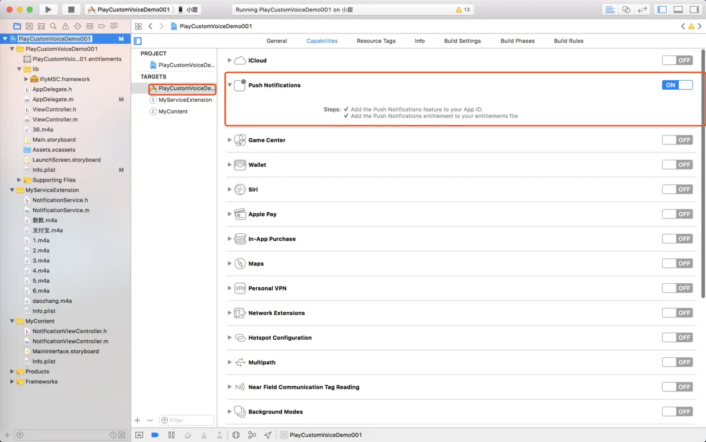Screen dimensions: 706x442
Task: Enable Siri capability switch
Action: click(x=677, y=189)
